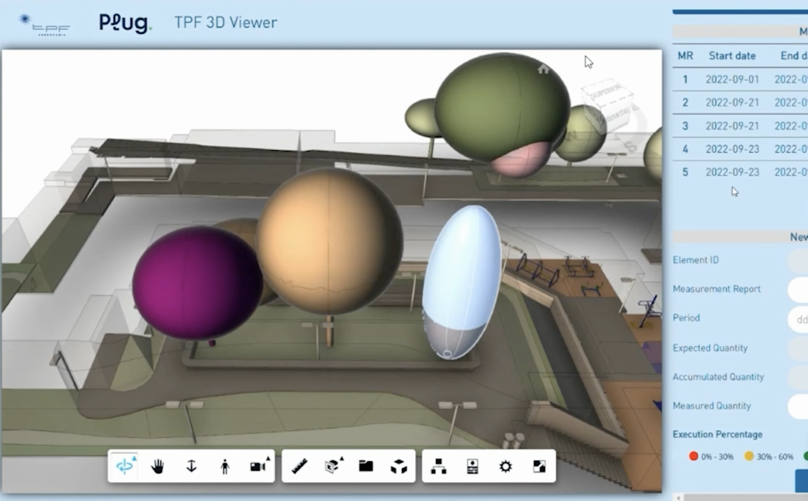Select the Pan (hand) tool
The height and width of the screenshot is (501, 808).
point(158,467)
